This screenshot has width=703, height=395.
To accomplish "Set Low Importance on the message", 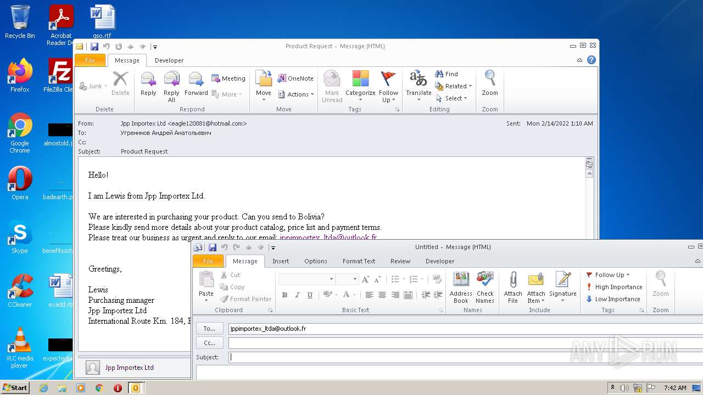I will (x=613, y=299).
